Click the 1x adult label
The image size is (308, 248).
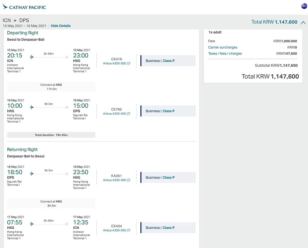(x=215, y=32)
